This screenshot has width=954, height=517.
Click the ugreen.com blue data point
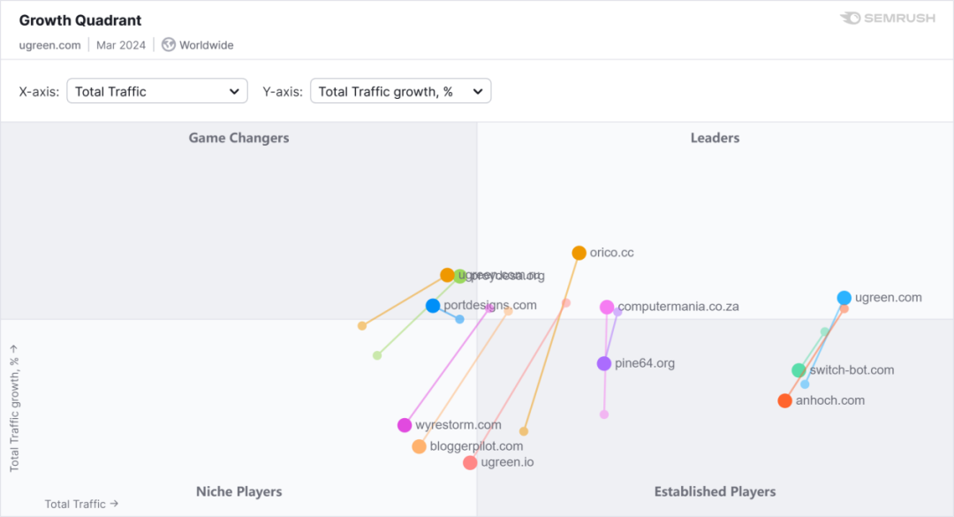click(x=844, y=298)
